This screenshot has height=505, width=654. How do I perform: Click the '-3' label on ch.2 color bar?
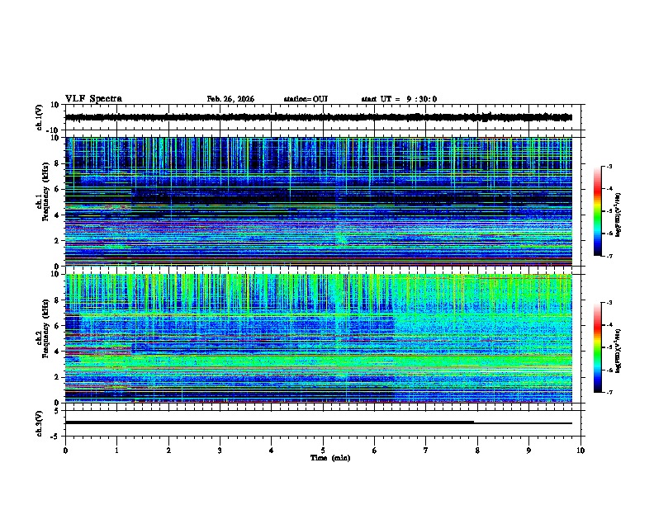609,303
